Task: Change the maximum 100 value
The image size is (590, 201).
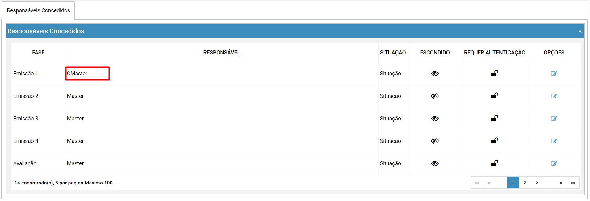Action: tap(108, 183)
